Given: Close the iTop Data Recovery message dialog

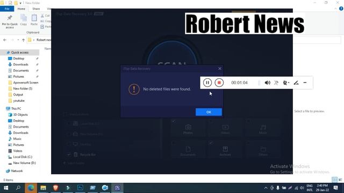Looking at the screenshot, I should [x=220, y=69].
